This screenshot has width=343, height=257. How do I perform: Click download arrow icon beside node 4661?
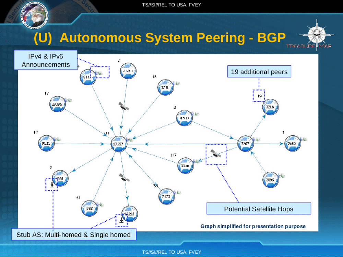(52, 185)
